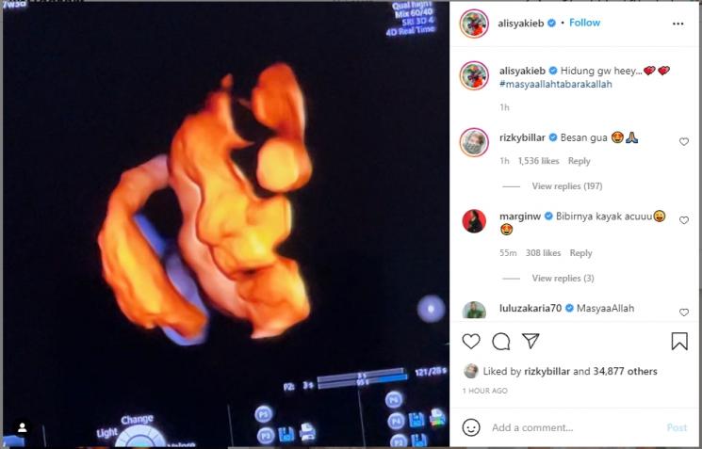
Task: Show tagged people icon on photo
Action: pyautogui.click(x=22, y=428)
